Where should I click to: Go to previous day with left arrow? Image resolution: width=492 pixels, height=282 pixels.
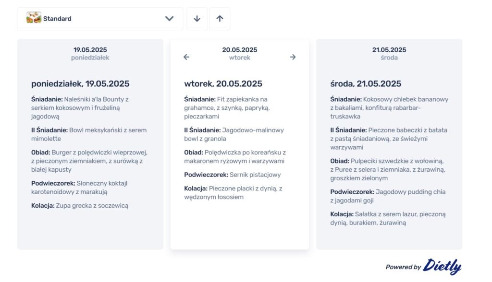[x=186, y=57]
